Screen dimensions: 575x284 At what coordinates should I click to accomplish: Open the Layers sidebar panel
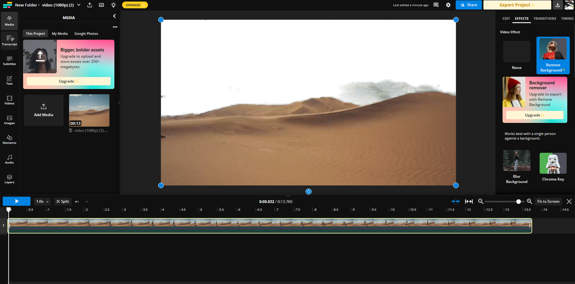point(9,178)
